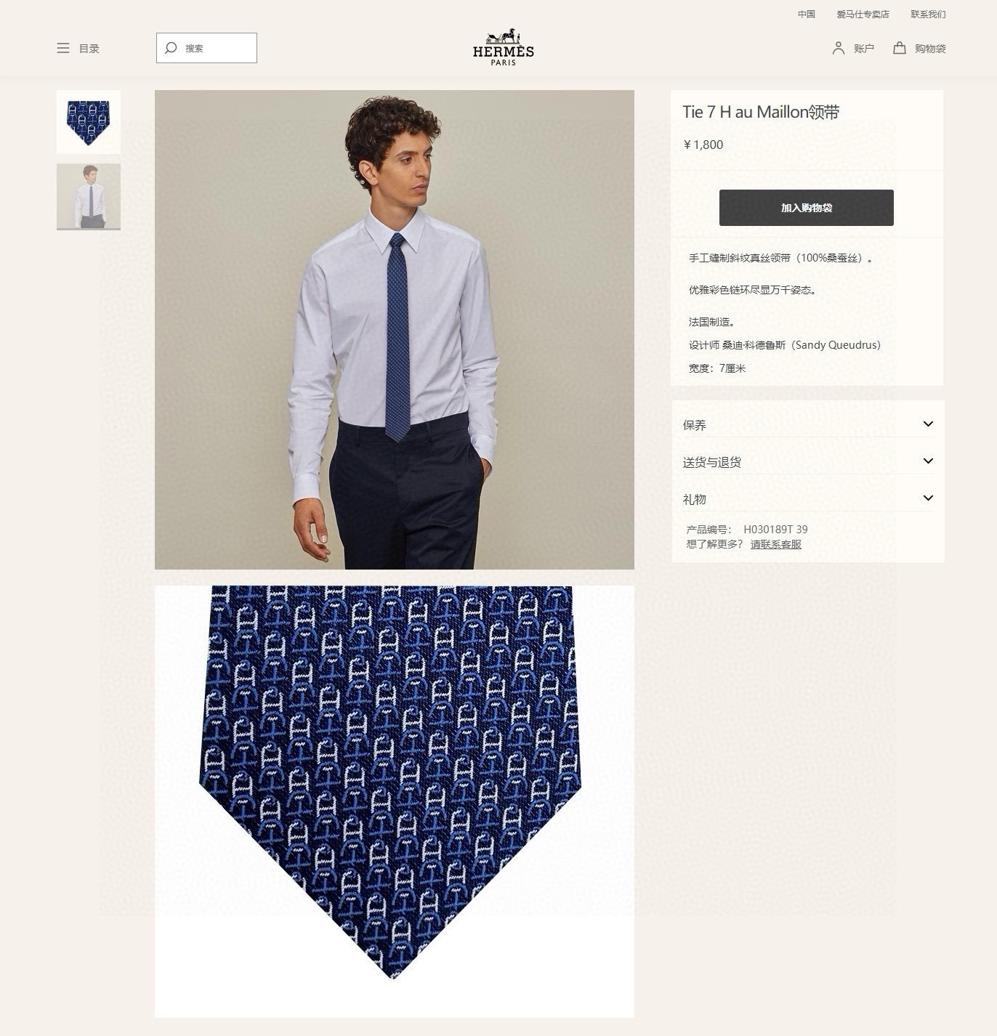Click the account person icon

click(838, 48)
